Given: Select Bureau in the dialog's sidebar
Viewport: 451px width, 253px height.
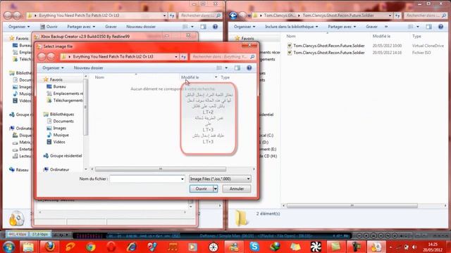Looking at the screenshot, I should tap(59, 86).
